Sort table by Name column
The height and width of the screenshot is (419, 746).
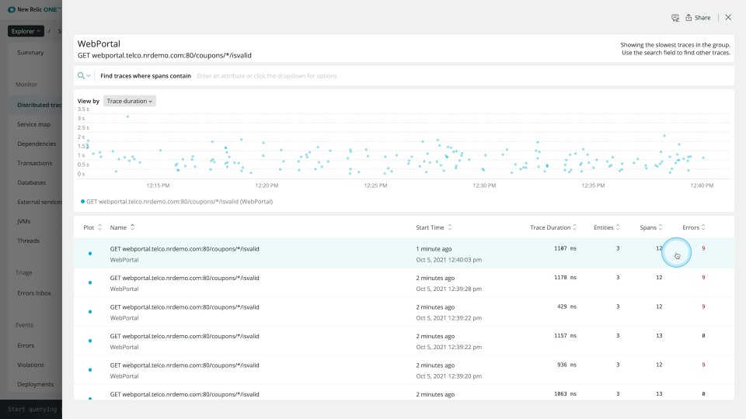122,227
